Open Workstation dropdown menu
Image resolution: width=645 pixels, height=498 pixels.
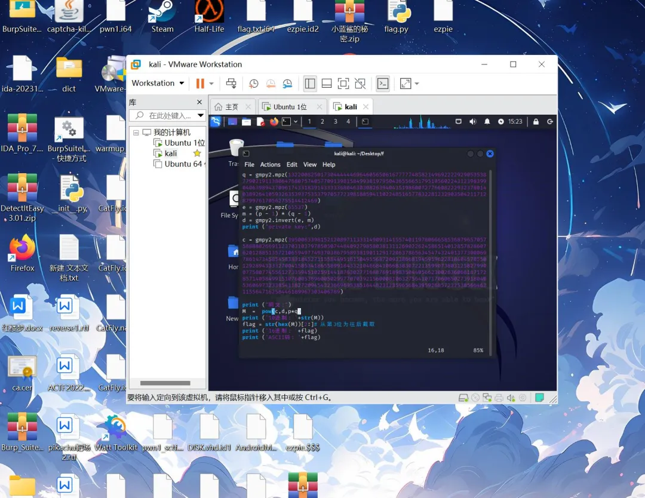tap(158, 83)
